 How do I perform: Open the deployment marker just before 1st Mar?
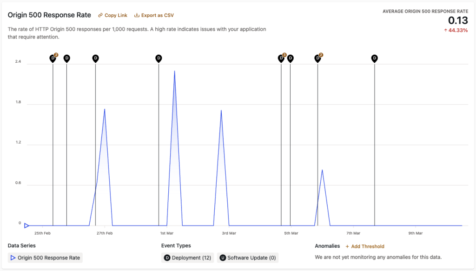click(159, 59)
